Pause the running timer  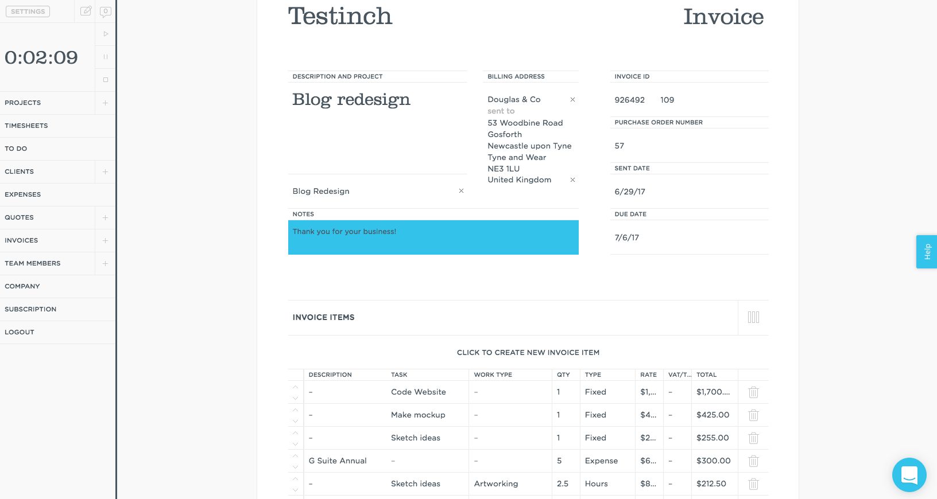[x=106, y=57]
